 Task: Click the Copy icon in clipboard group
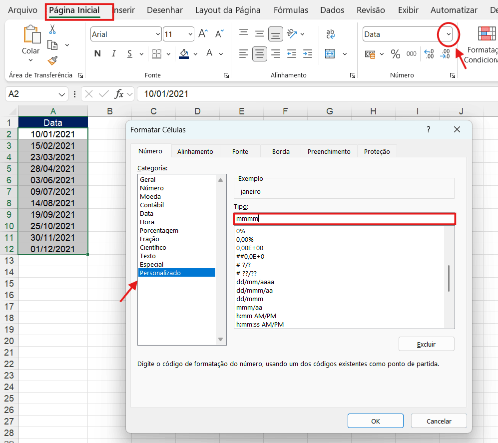52,45
